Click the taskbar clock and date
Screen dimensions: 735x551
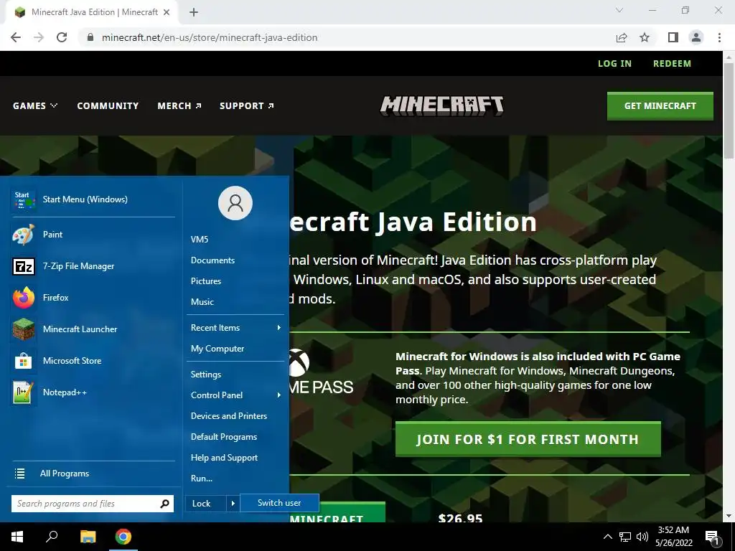(x=673, y=537)
